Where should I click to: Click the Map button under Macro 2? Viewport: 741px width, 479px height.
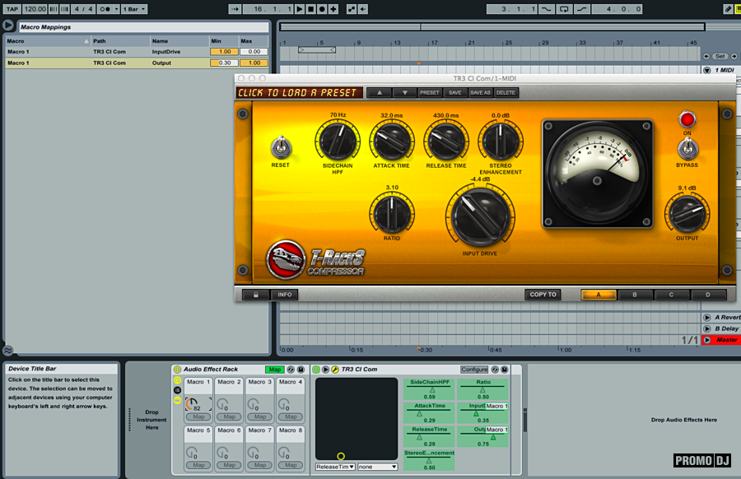tap(229, 416)
